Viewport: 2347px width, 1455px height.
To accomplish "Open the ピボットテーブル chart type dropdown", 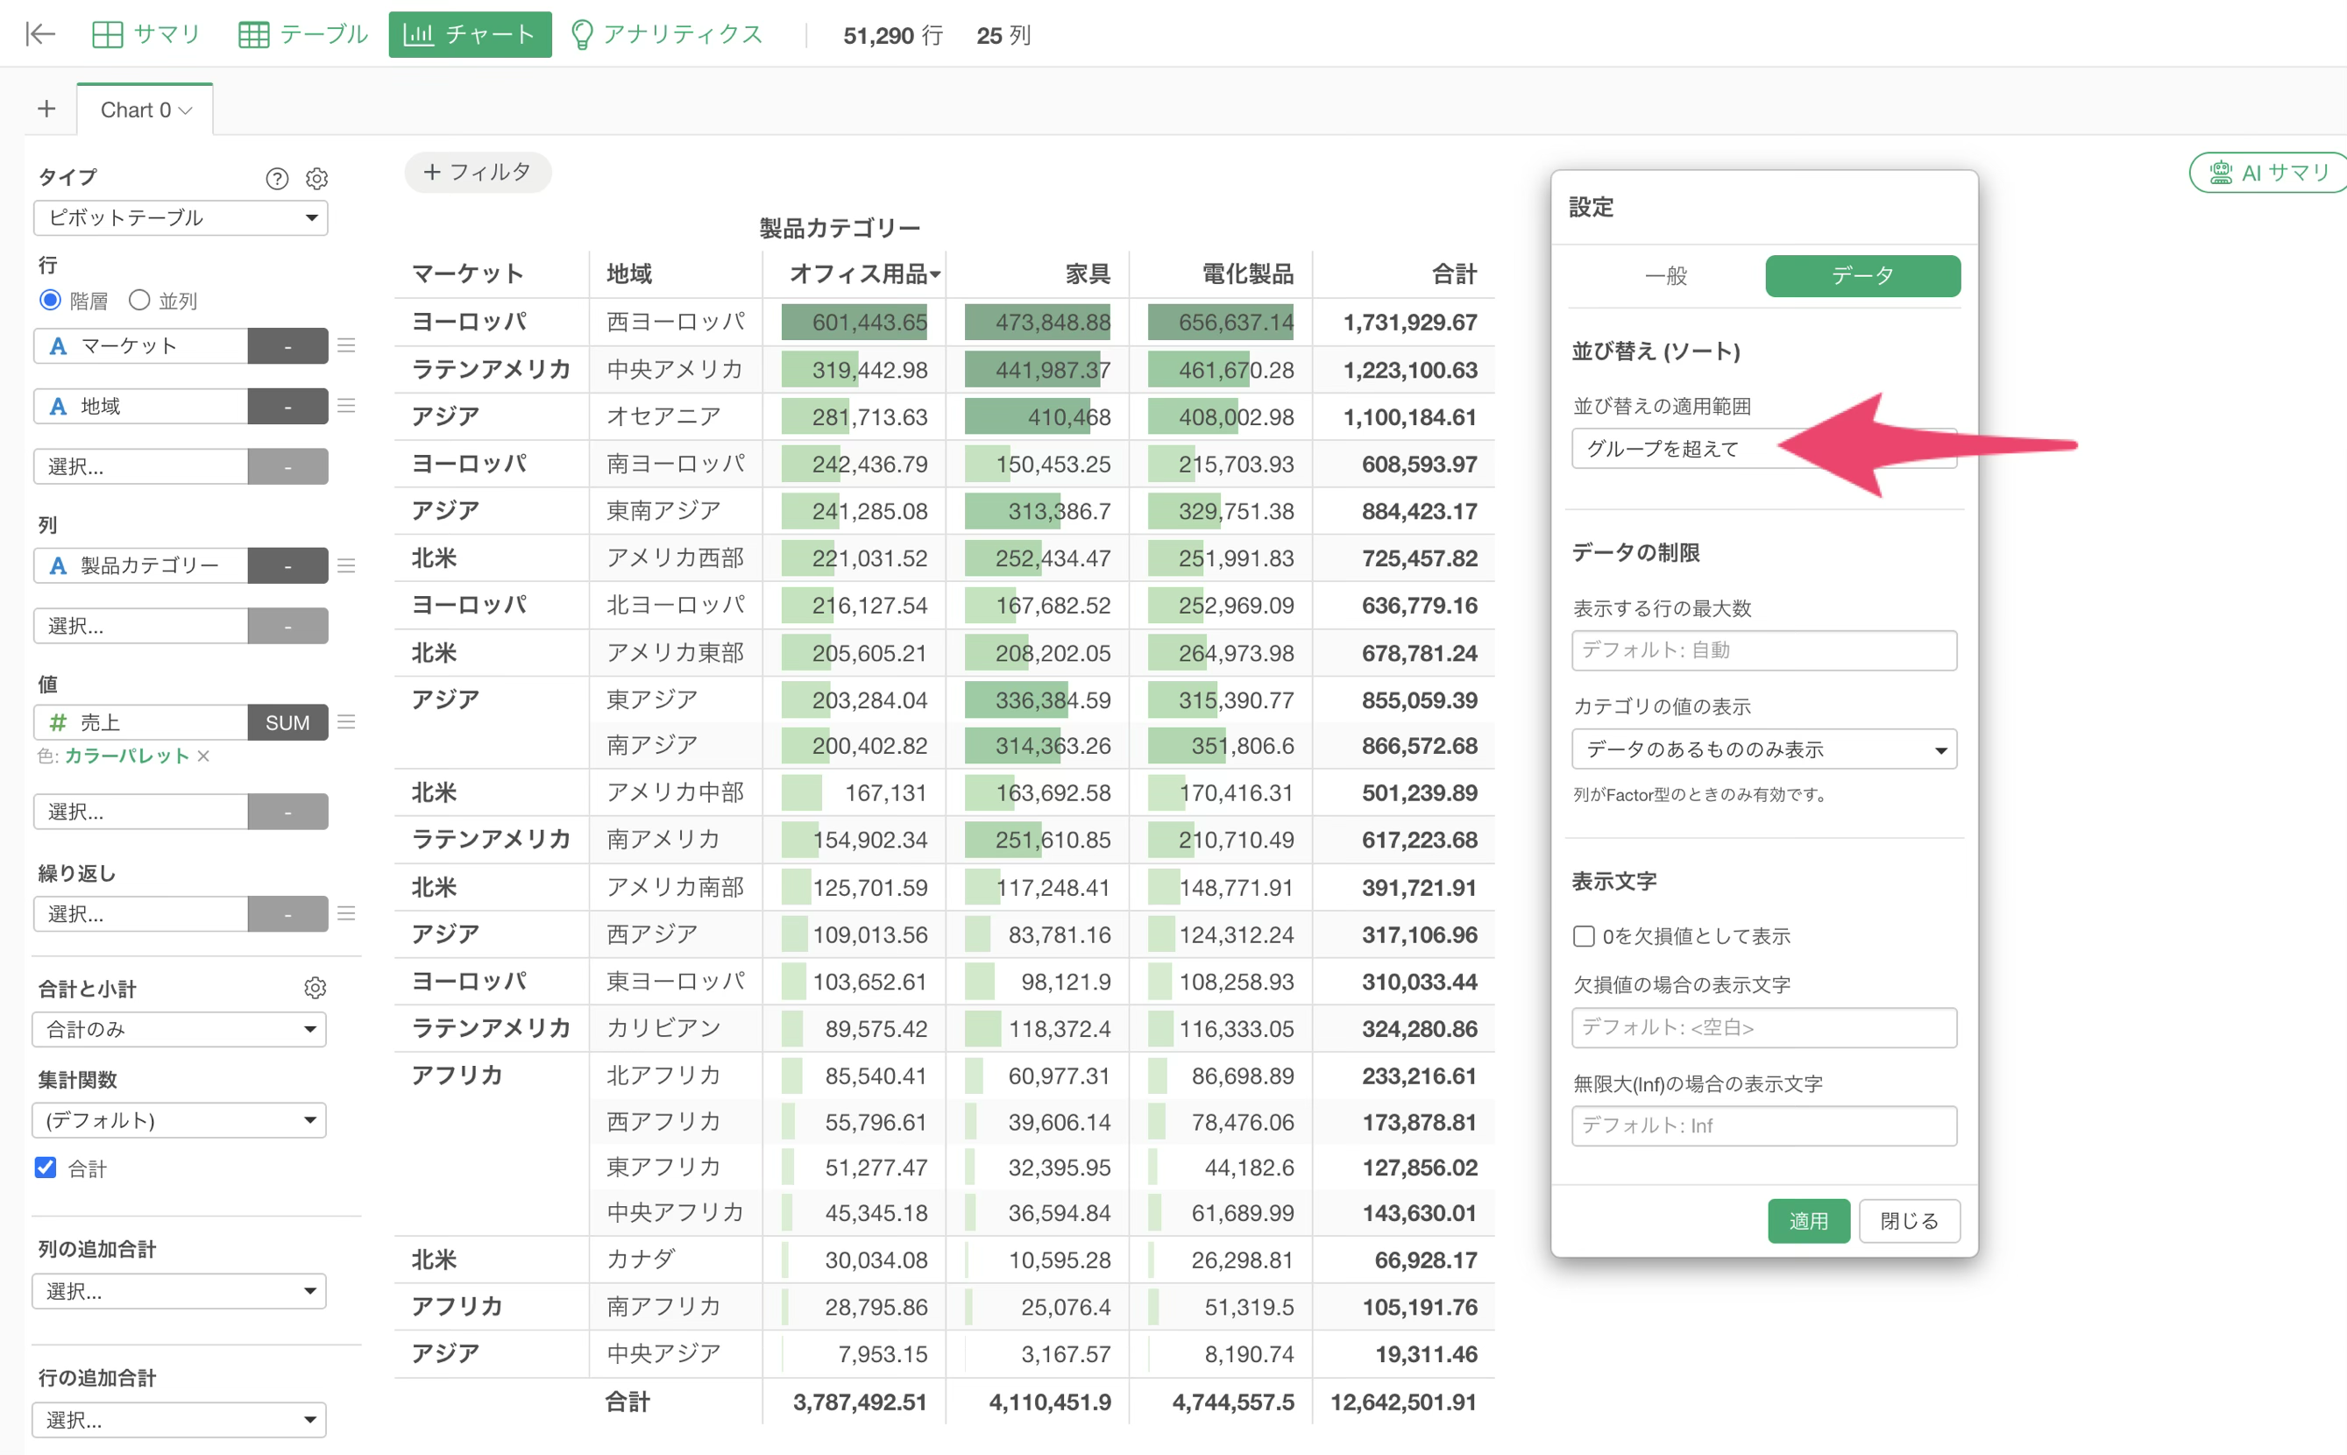I will pos(181,217).
